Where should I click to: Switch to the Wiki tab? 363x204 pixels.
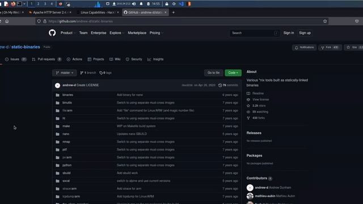point(115,59)
